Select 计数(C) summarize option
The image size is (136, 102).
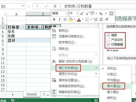[x=115, y=74]
